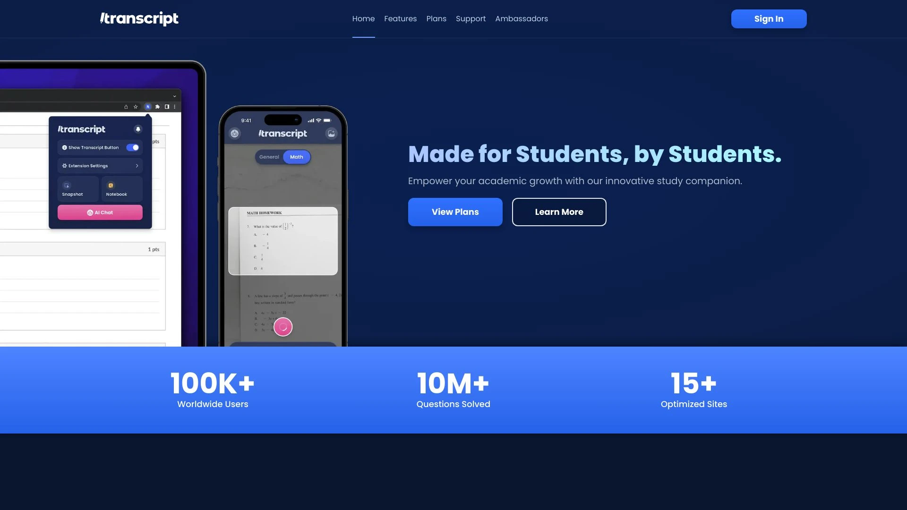The image size is (907, 510).
Task: Toggle the General category selector on mobile
Action: (269, 157)
